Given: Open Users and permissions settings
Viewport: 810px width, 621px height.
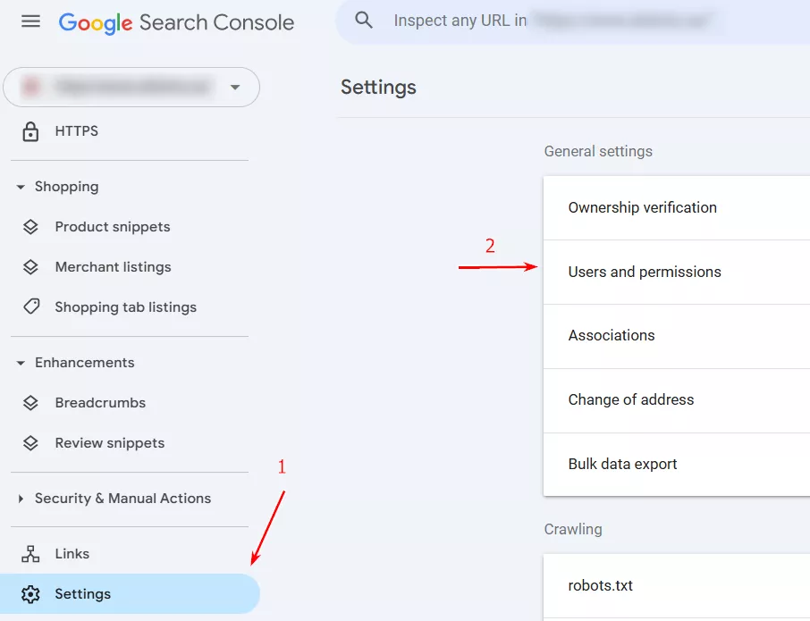Looking at the screenshot, I should click(645, 272).
